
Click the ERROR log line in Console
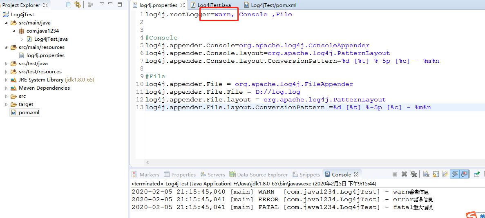click(282, 200)
